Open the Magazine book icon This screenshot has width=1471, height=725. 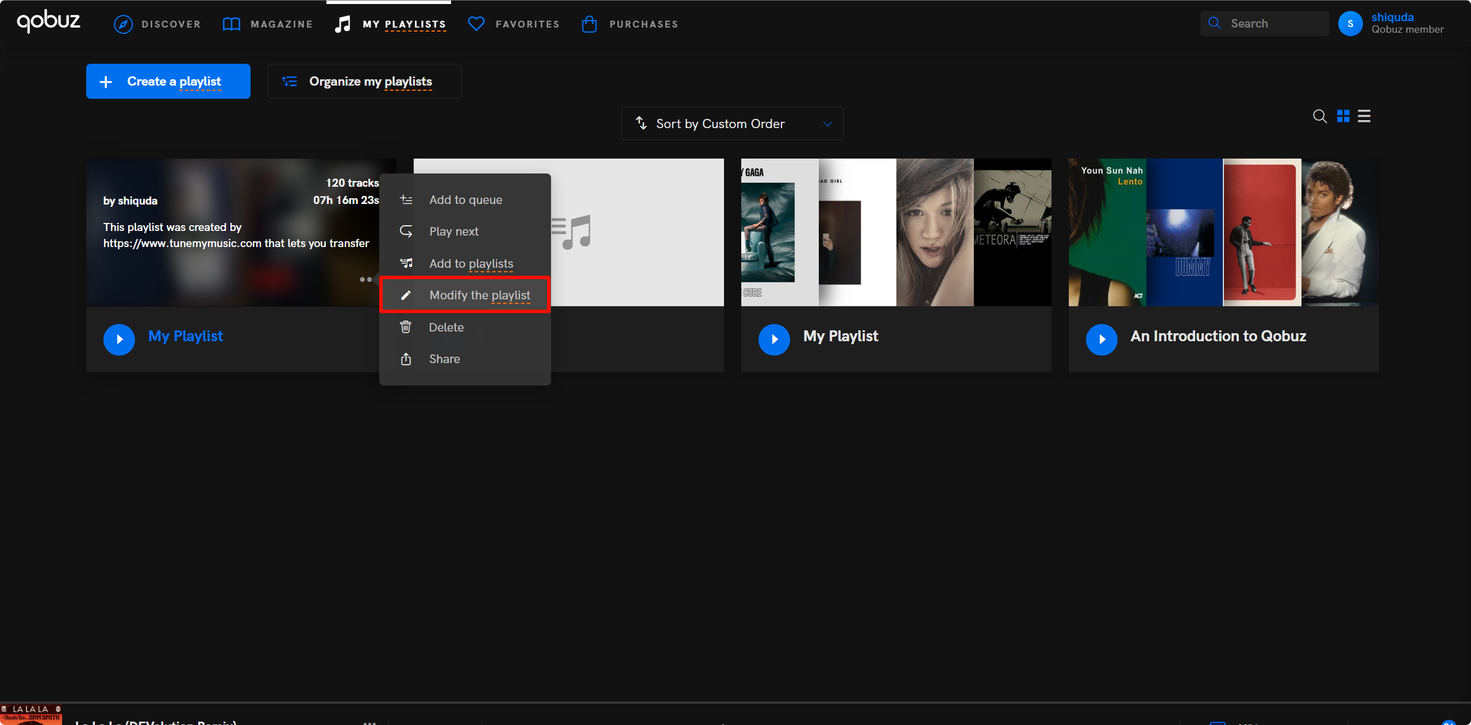pos(231,24)
